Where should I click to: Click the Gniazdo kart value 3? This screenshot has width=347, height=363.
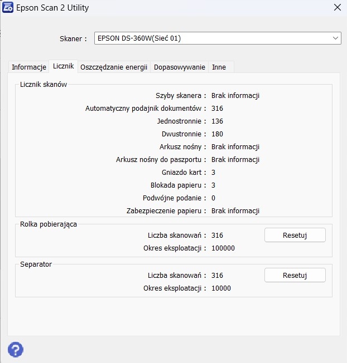[x=214, y=173]
